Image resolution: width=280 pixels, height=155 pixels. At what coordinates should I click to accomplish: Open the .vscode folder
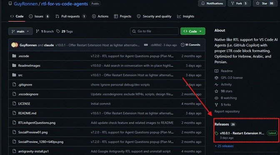24,56
